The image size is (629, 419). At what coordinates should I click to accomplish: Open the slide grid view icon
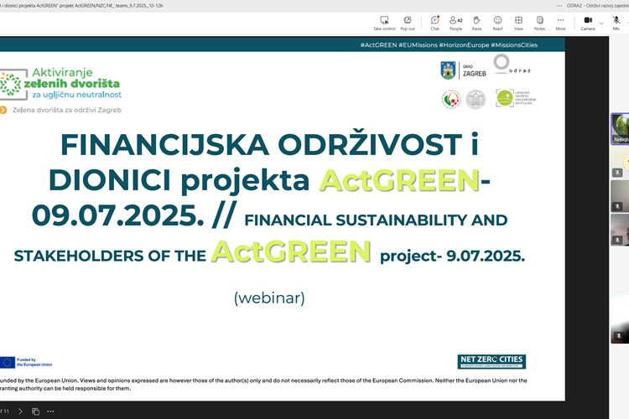coord(35,411)
